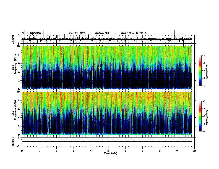This screenshot has height=169, width=219.
Task: Select the date text 'Oct. 15, 2020'
Action: tap(77, 33)
